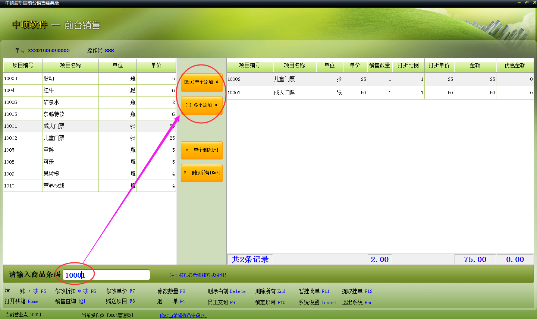Click product code 1004 cell
This screenshot has width=537, height=319.
[x=23, y=90]
